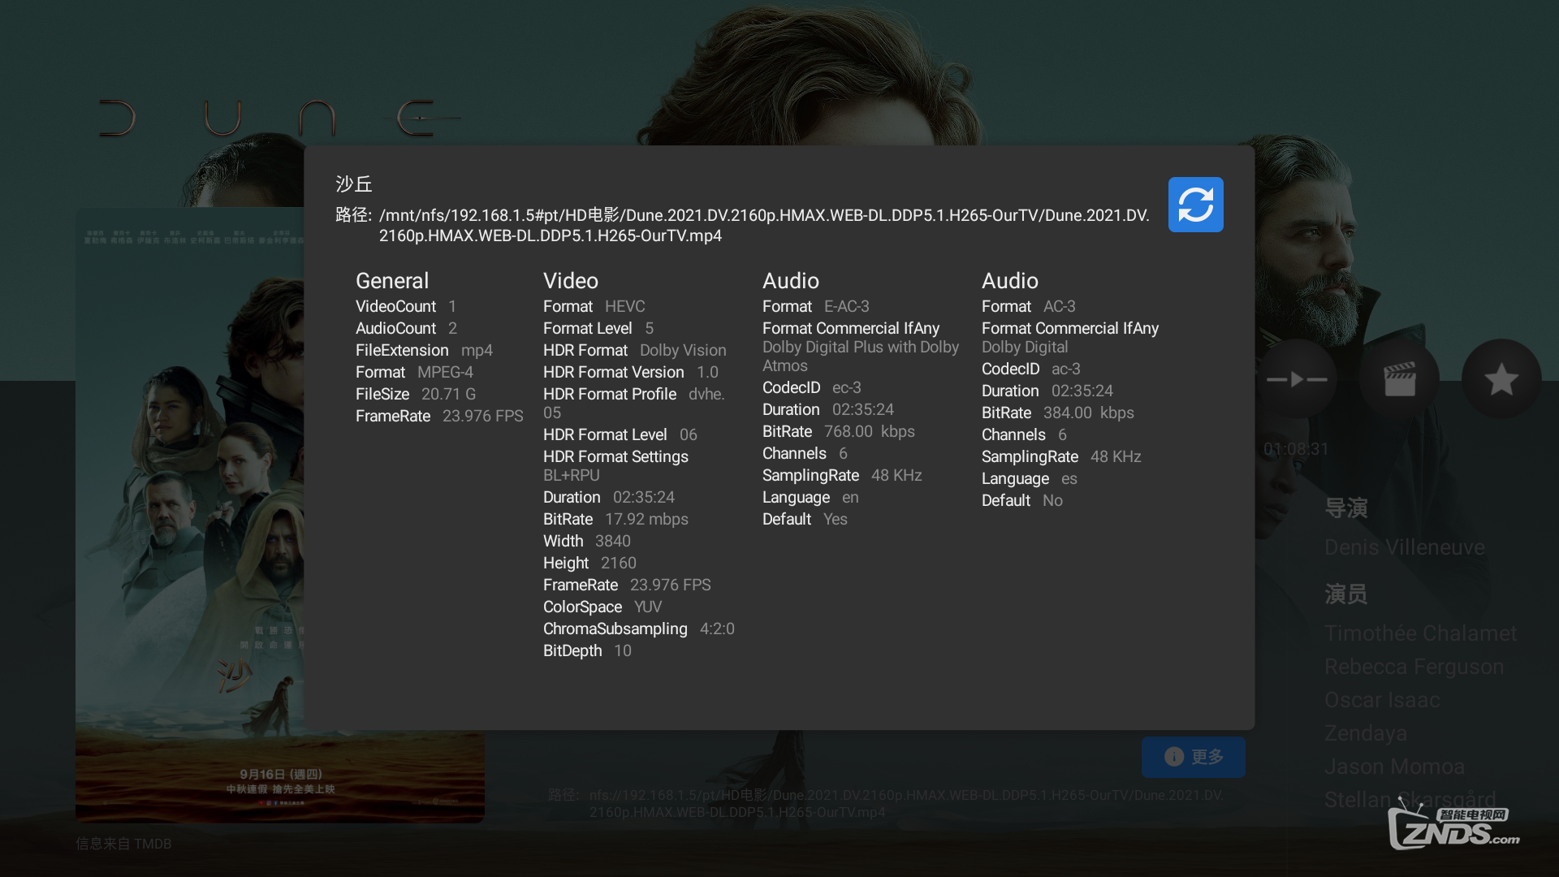Select cast member Jason Momoa
This screenshot has width=1559, height=877.
pos(1395,767)
